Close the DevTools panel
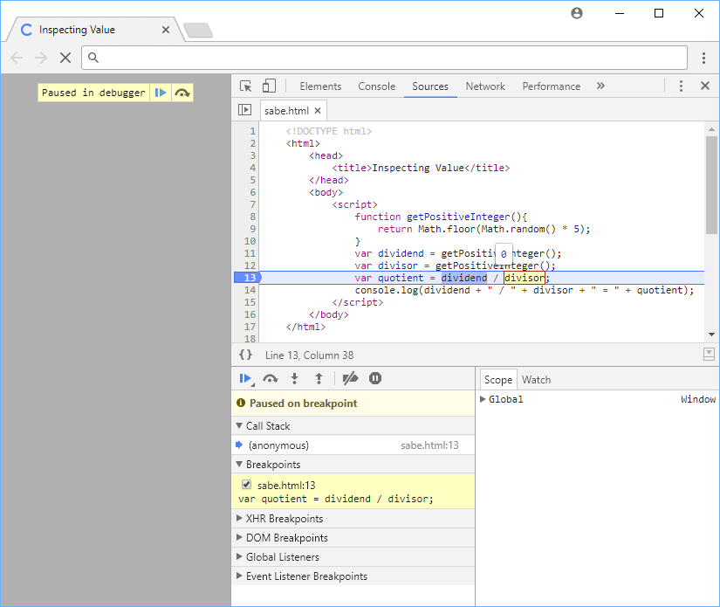Viewport: 720px width, 607px height. click(705, 86)
